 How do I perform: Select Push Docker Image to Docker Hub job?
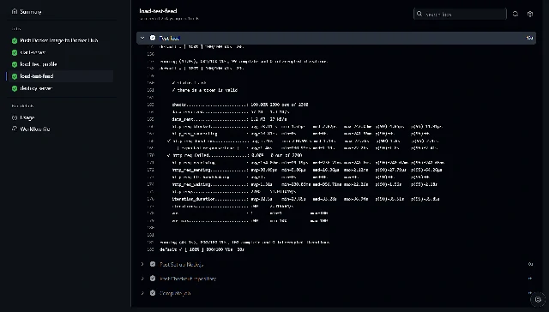[x=59, y=40]
